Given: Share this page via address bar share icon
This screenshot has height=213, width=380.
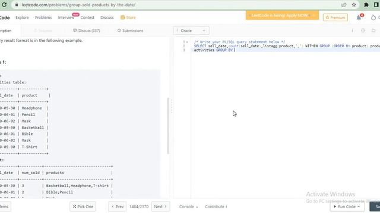Looking at the screenshot, I should pos(344,5).
